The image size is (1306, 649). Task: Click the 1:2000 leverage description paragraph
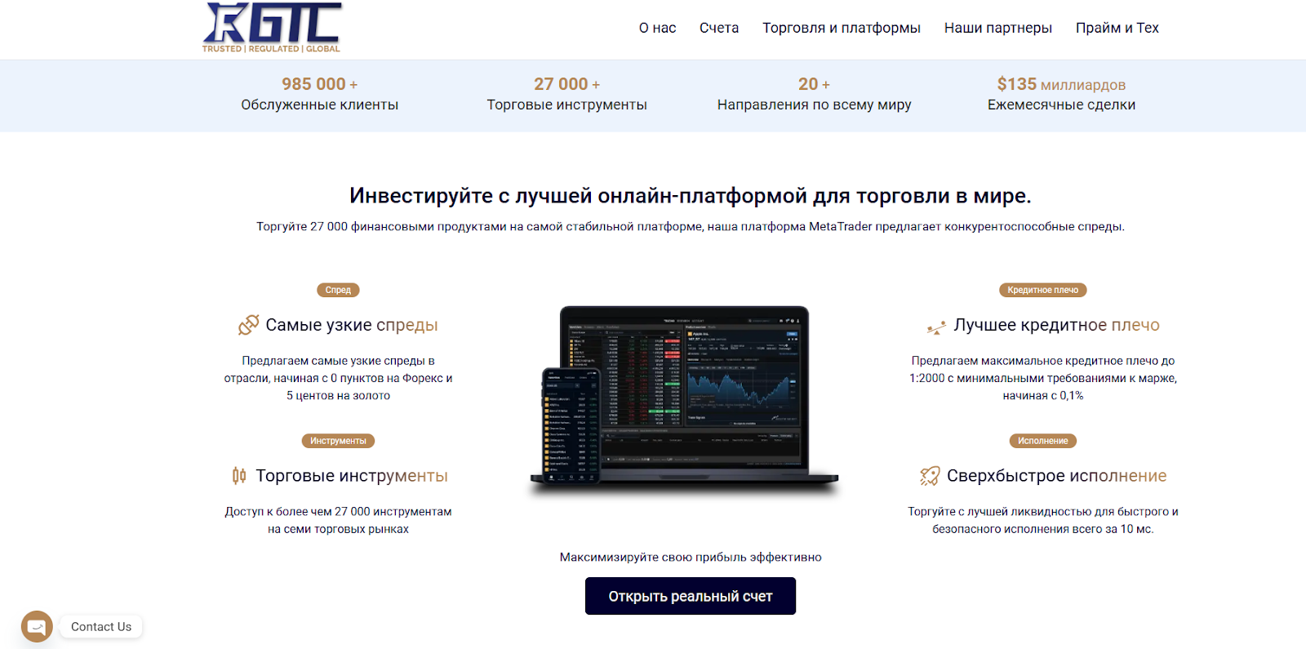tap(1043, 378)
